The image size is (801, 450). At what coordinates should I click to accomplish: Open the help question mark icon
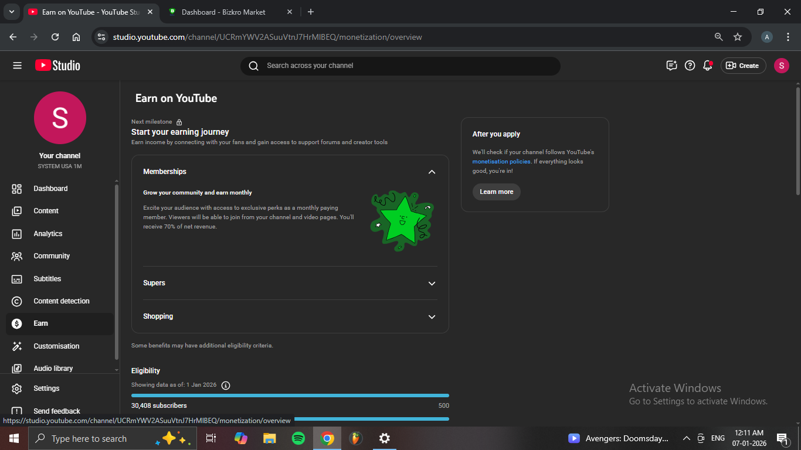[690, 66]
